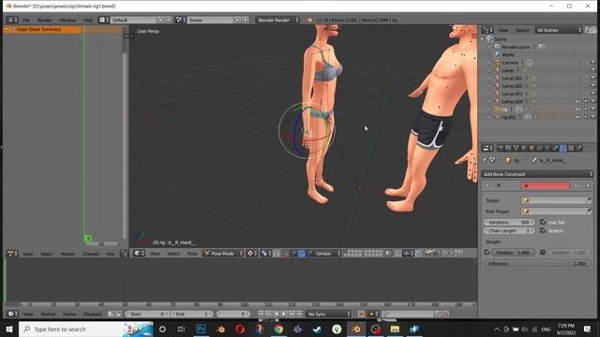Image resolution: width=600 pixels, height=337 pixels.
Task: Click the rig armature icon in outliner
Action: [x=498, y=110]
